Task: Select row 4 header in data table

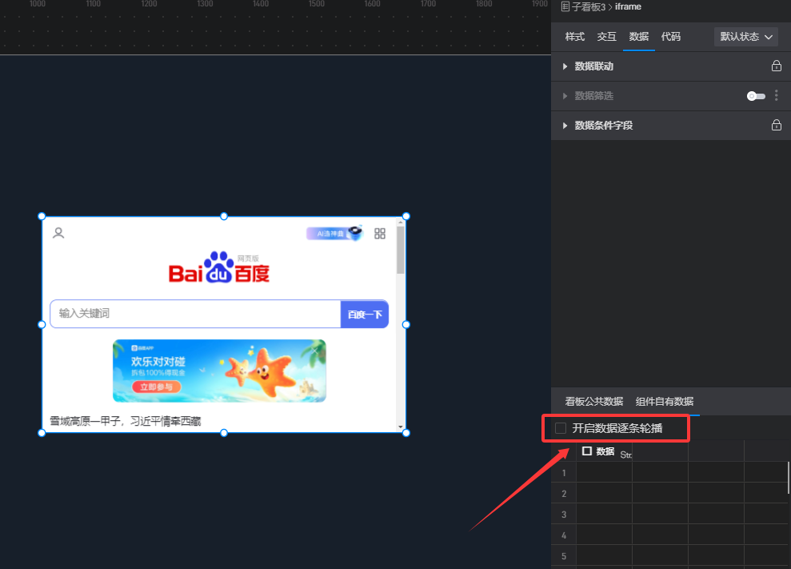Action: coord(564,535)
